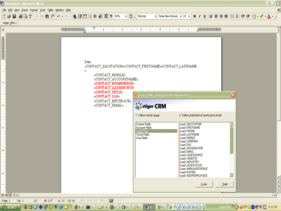Open the font size 12 dropdown
The width and height of the screenshot is (281, 211).
(x=189, y=16)
